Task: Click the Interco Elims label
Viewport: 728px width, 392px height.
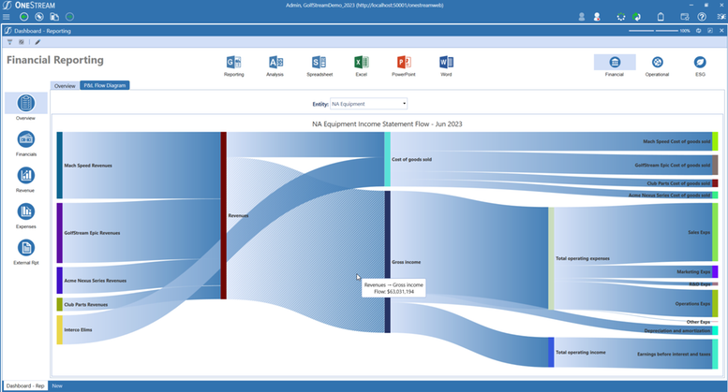Action: [78, 330]
